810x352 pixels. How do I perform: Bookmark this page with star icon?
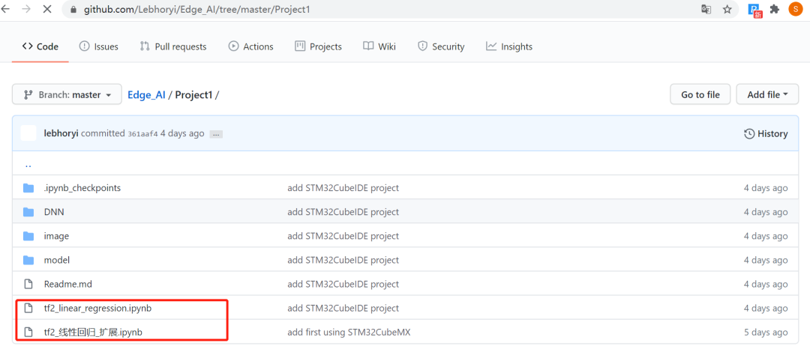click(727, 10)
